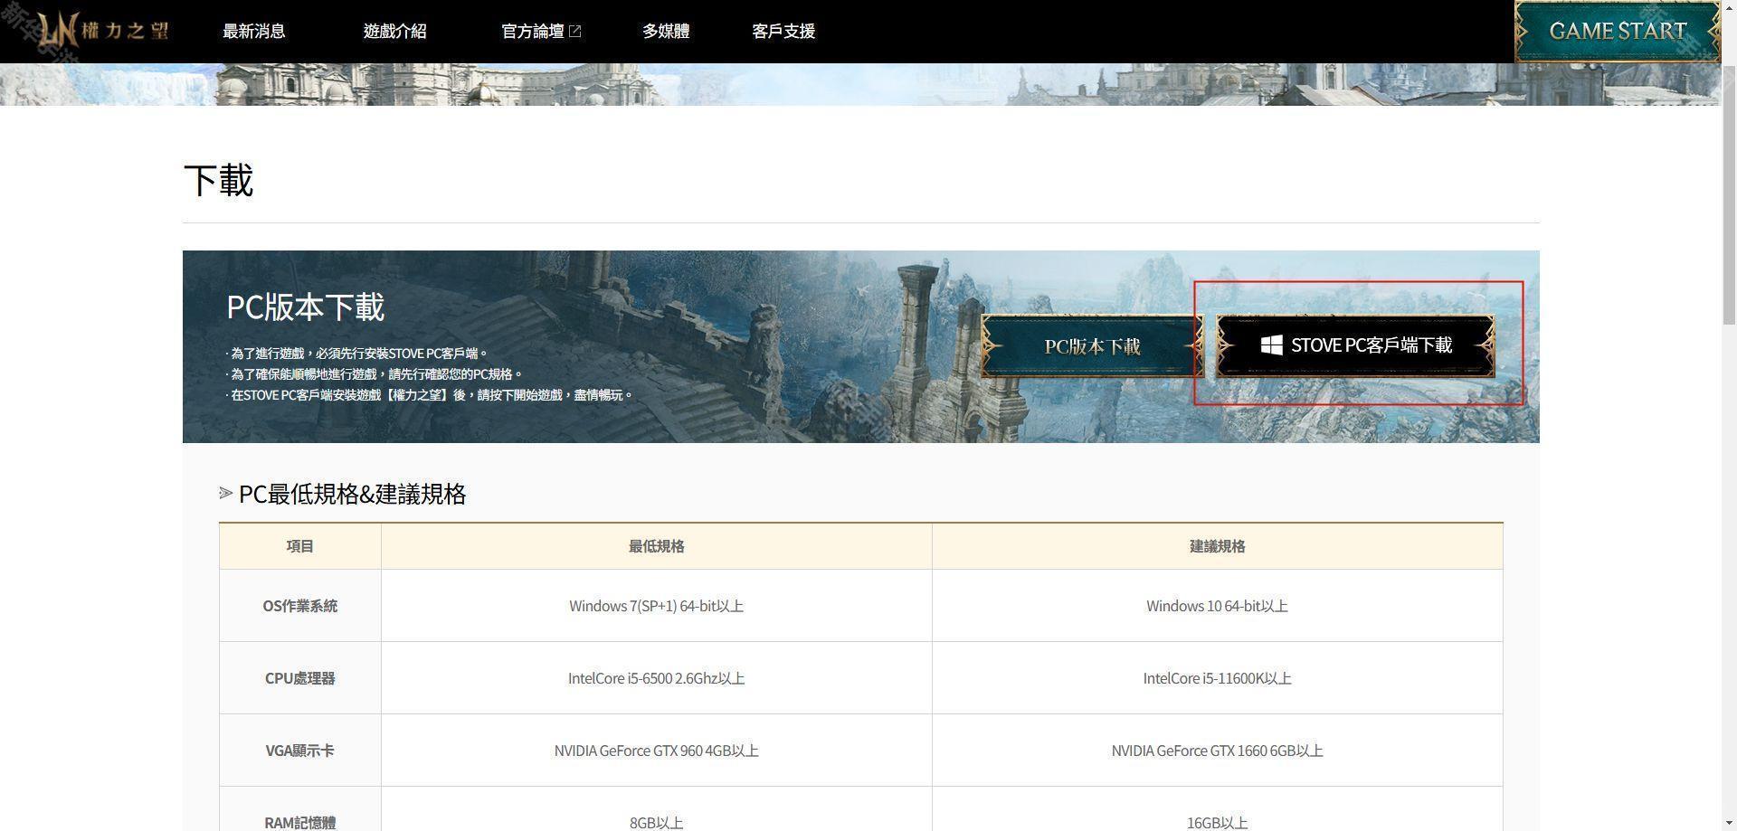
Task: Click the NVIDIA GeForce GTX 1660 6GB cell
Action: [1217, 751]
